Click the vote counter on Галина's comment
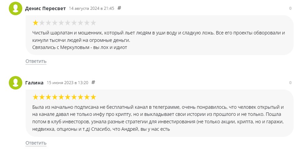 (290, 82)
